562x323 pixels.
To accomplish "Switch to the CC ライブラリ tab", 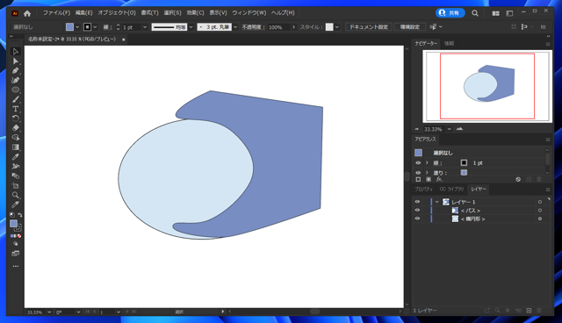I will point(451,189).
